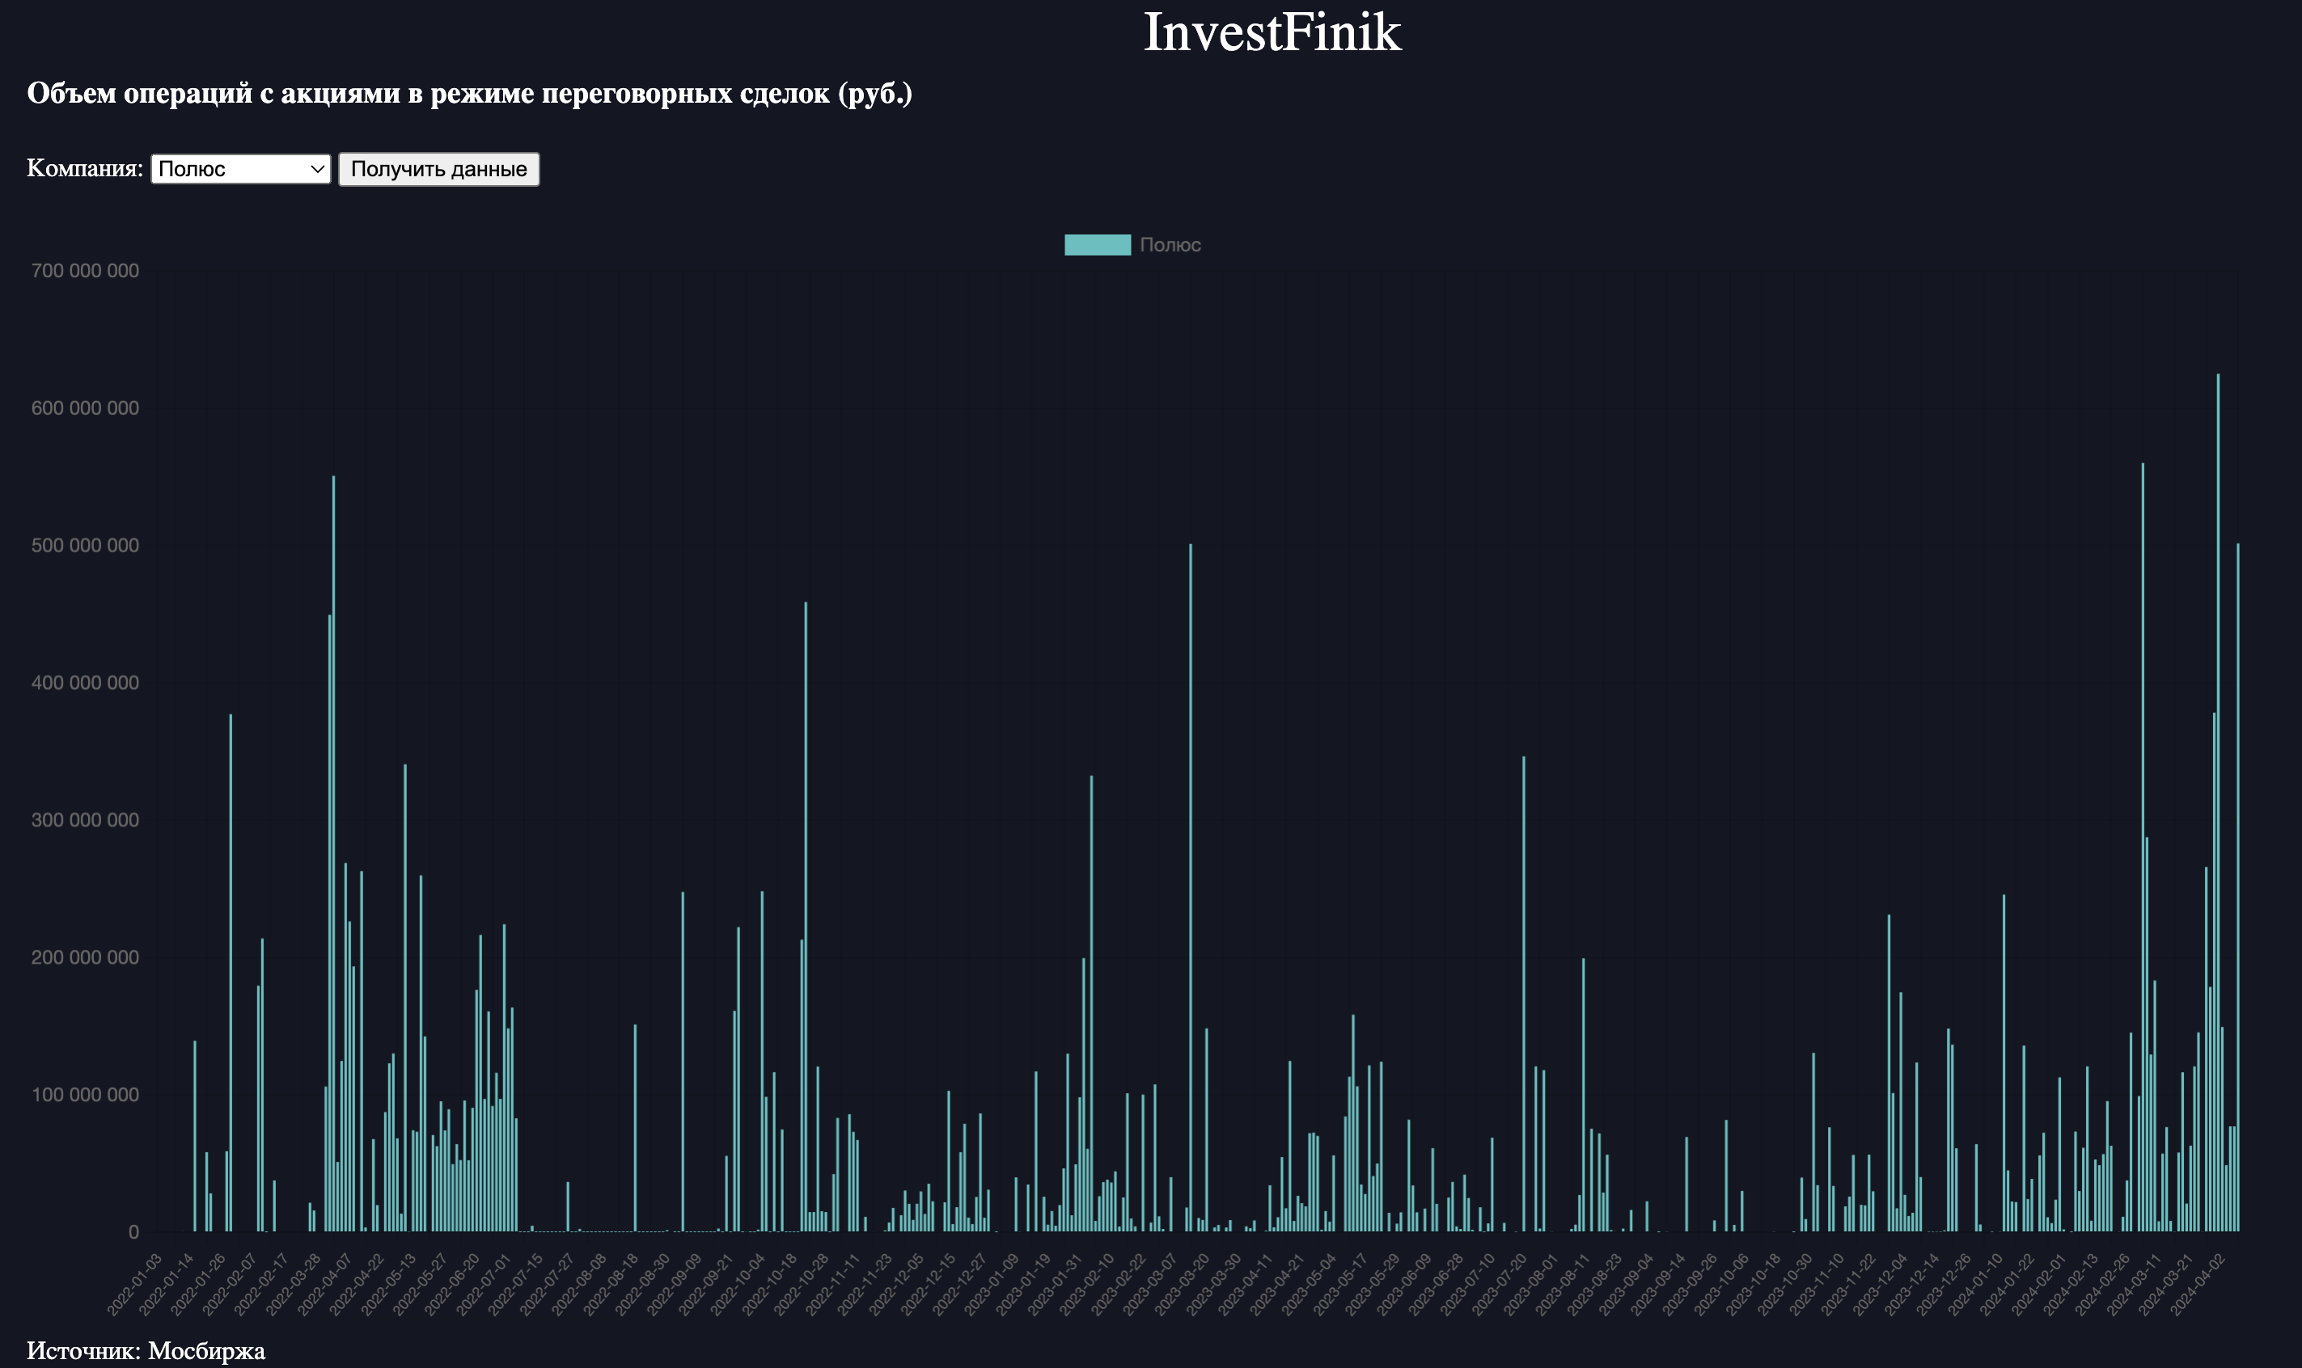Click the 2022-10-04 date label
Viewport: 2302px width, 1368px height.
pos(738,1283)
